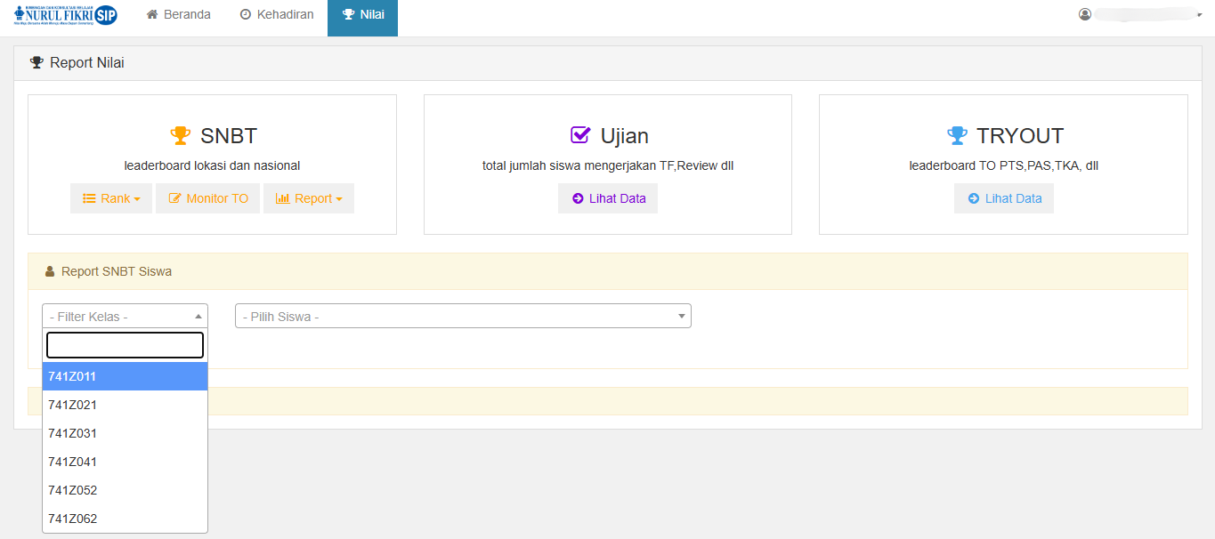Click the purple Ujian checkmark icon

[x=580, y=135]
